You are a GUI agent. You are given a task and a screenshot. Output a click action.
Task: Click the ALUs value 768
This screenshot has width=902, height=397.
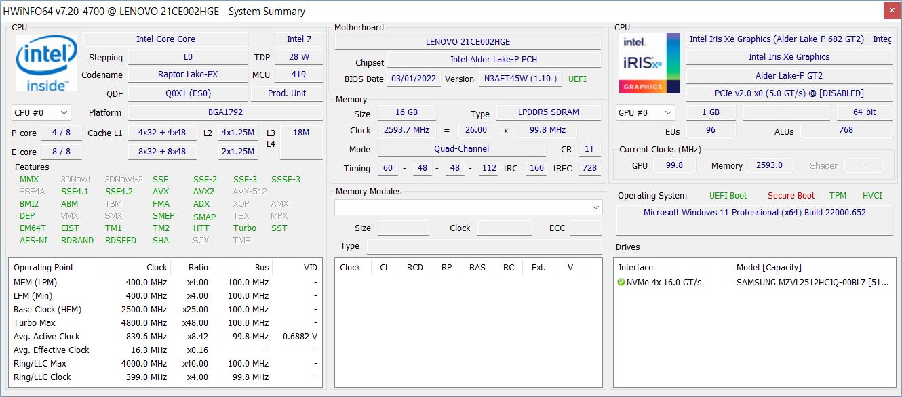(846, 130)
